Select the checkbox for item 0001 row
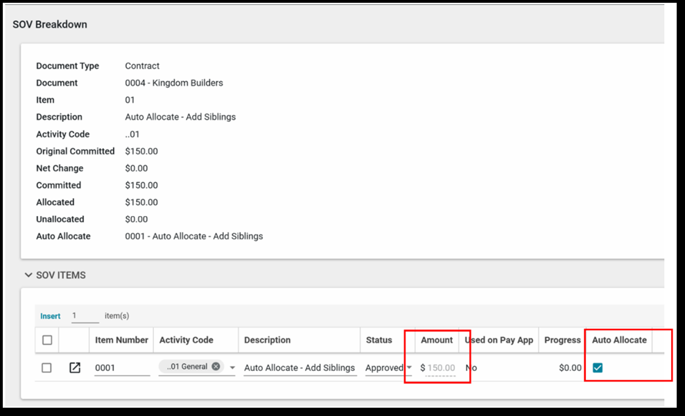Screen dimensions: 685x416 tap(46, 368)
